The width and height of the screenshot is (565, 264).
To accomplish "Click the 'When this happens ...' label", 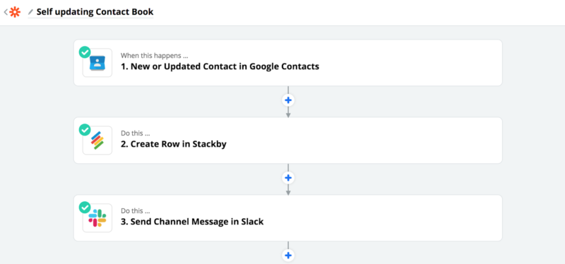I will click(x=154, y=56).
